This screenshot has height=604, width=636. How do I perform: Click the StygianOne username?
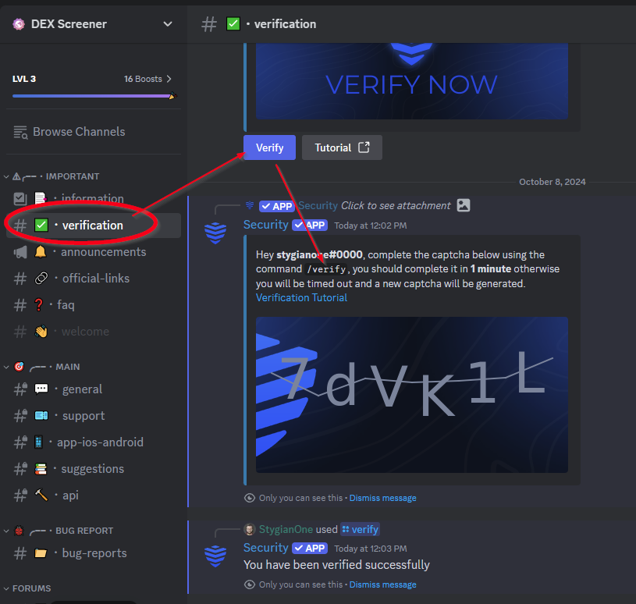(286, 529)
